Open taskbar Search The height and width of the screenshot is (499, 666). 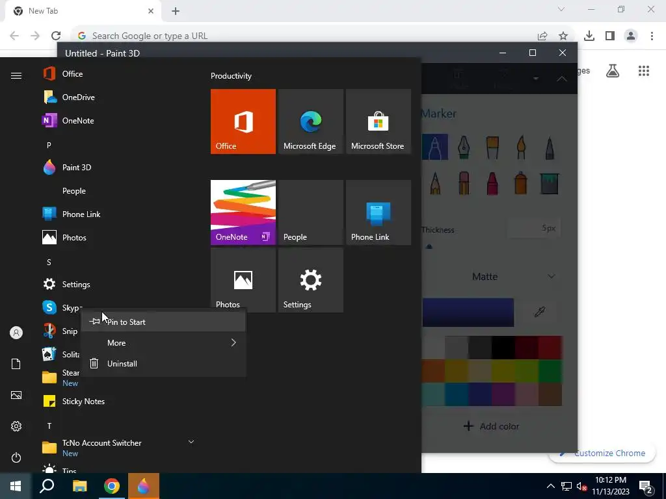click(x=47, y=486)
